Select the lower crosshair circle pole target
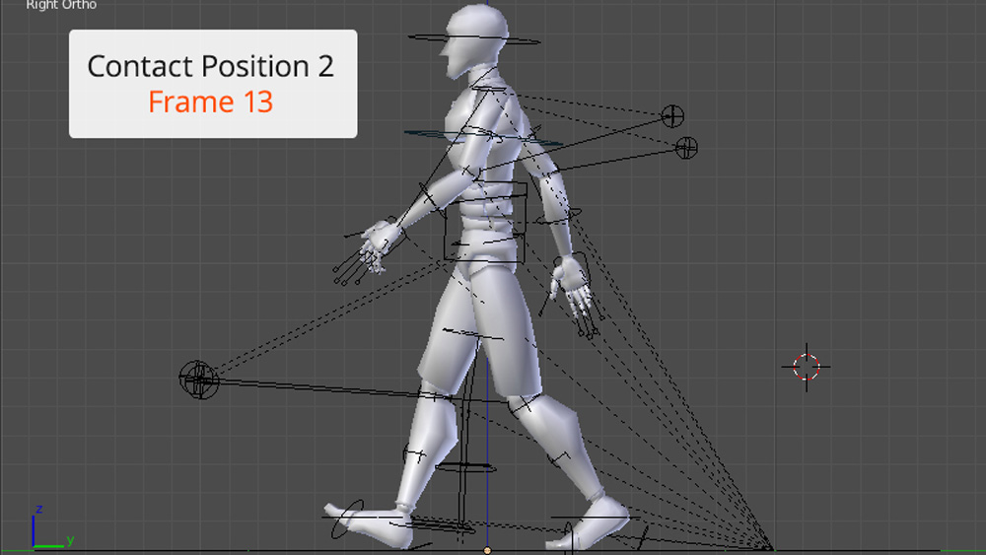 687,148
